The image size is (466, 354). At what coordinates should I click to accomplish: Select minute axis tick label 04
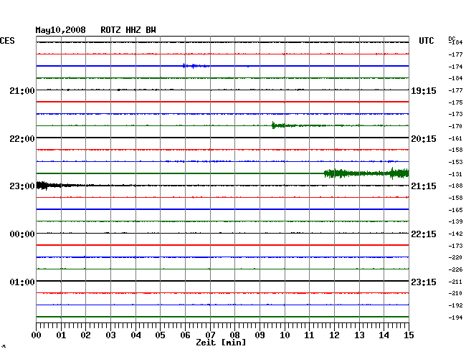[135, 335]
